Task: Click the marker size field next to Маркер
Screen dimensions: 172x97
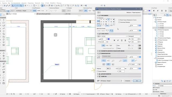Action: [121, 68]
